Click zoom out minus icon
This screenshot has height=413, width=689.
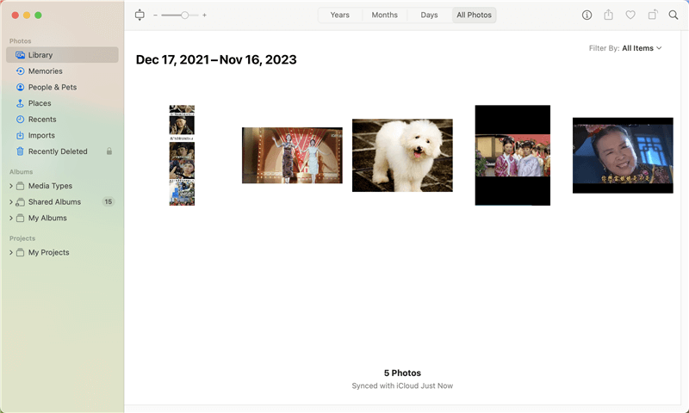(156, 15)
